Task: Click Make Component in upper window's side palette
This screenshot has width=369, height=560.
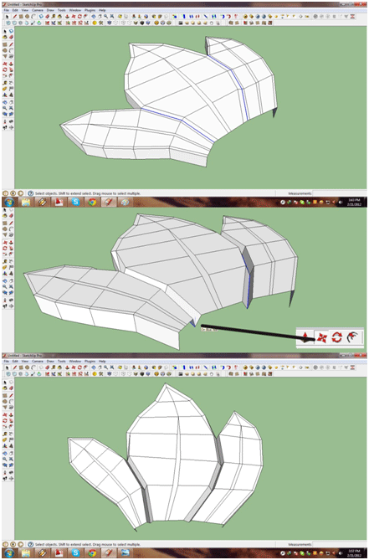Action: [11, 31]
